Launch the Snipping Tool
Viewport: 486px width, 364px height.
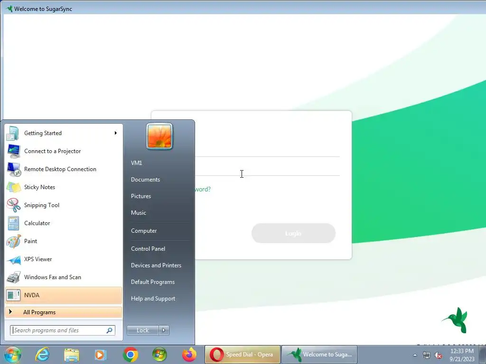64,205
